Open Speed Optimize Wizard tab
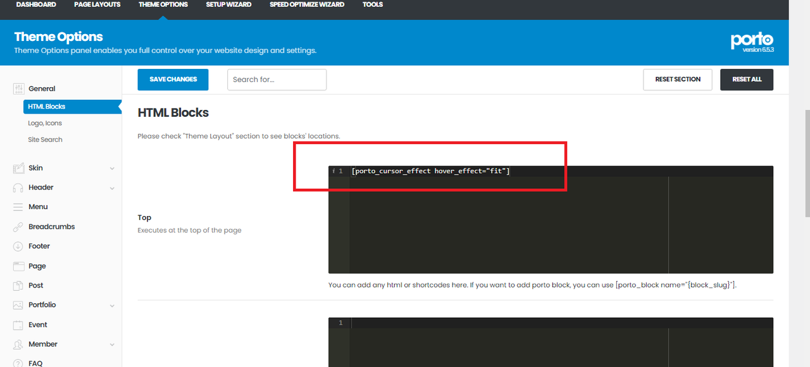The width and height of the screenshot is (810, 367). click(x=307, y=4)
